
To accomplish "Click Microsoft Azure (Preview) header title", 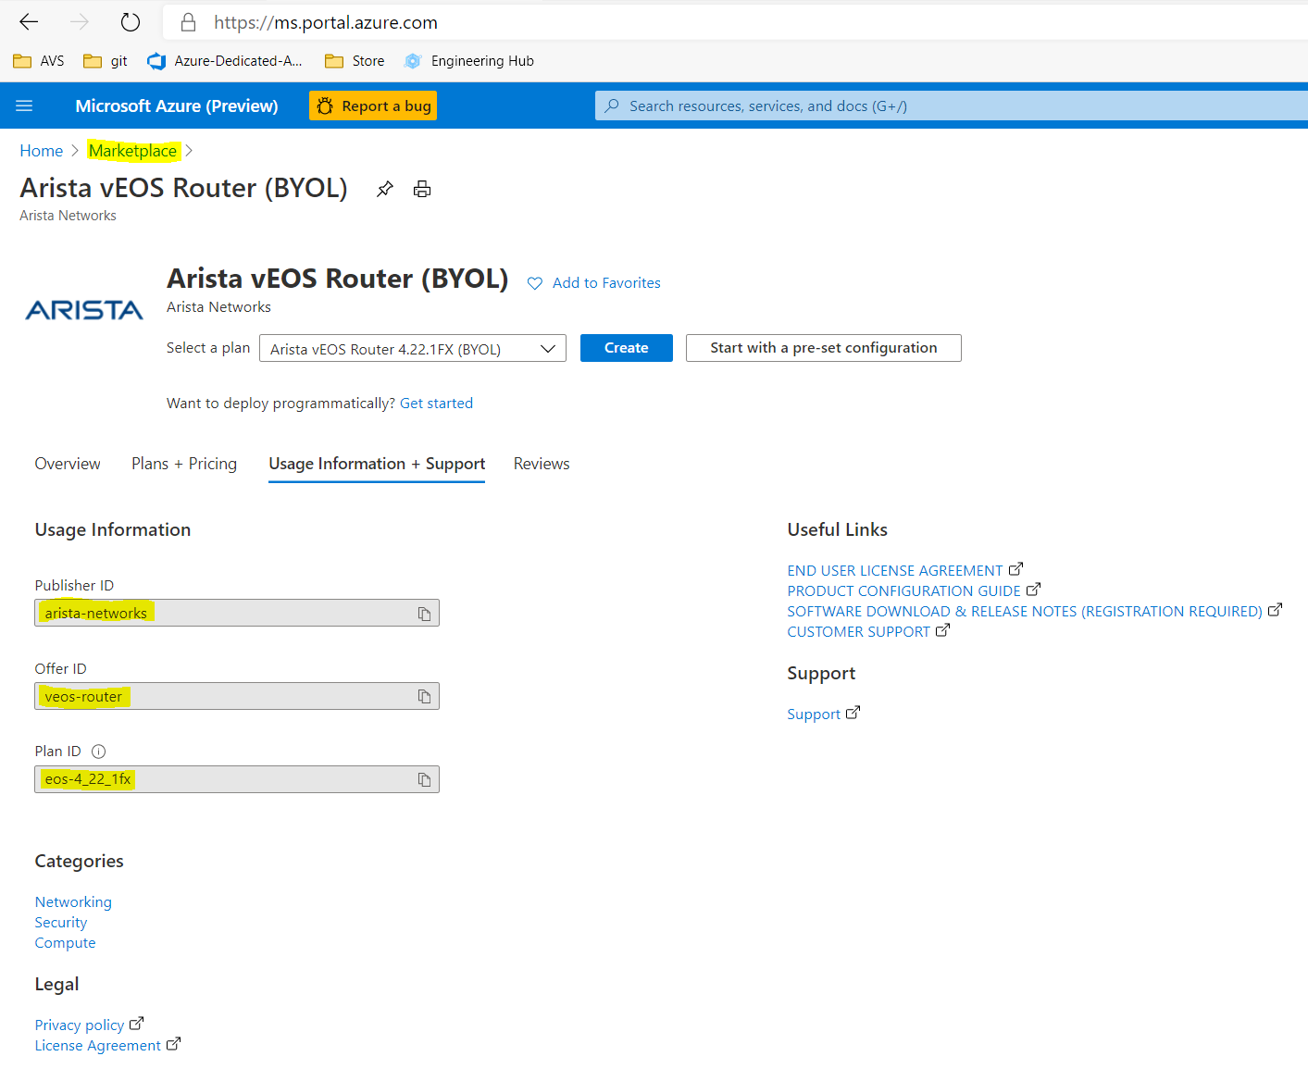I will point(177,106).
